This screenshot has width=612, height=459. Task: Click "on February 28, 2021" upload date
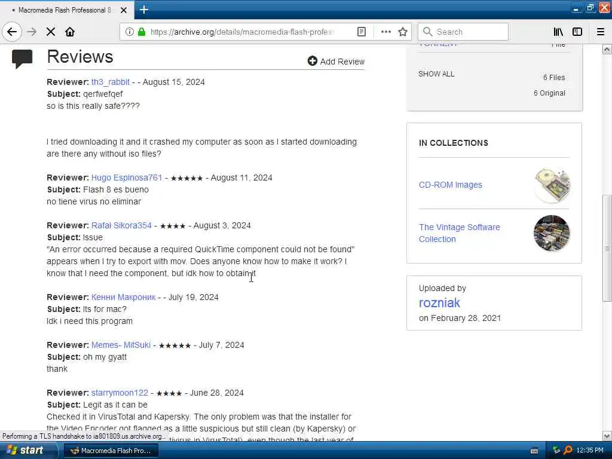(460, 318)
